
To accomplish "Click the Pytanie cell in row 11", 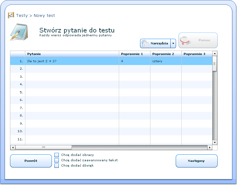I will click(72, 139).
